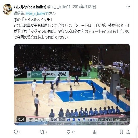Like the tweet with the heart icon
138x138 pixels.
click(x=69, y=132)
